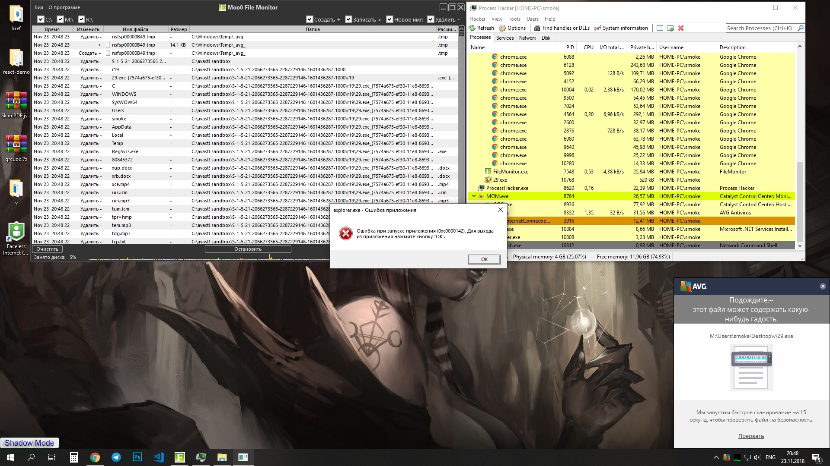Screen dimensions: 830x466
Task: Toggle the Удалить filter checkbox
Action: [x=431, y=19]
